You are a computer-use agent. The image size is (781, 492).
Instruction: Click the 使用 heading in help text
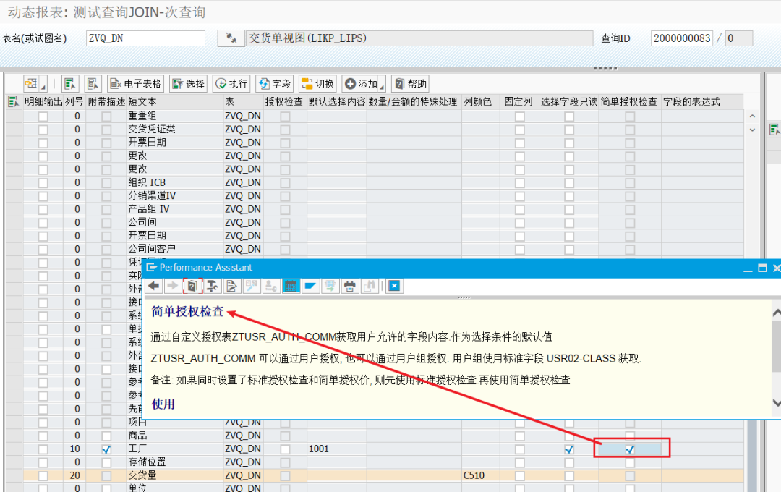tap(163, 404)
